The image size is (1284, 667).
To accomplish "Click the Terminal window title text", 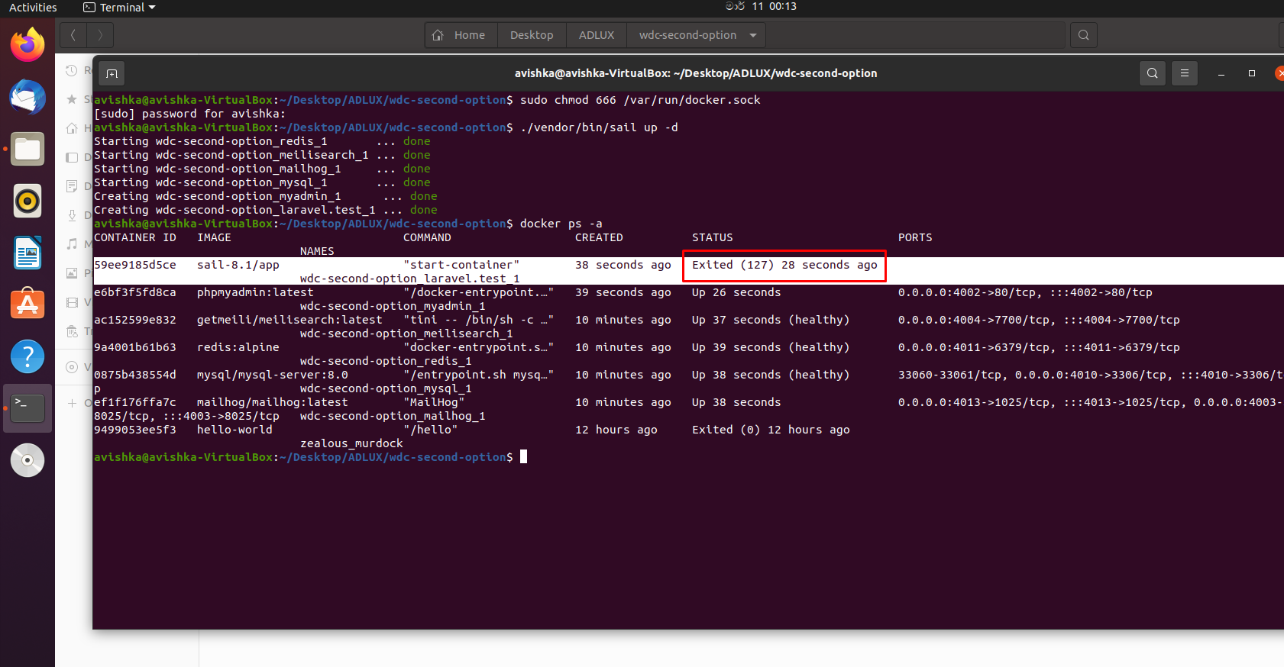I will [696, 73].
